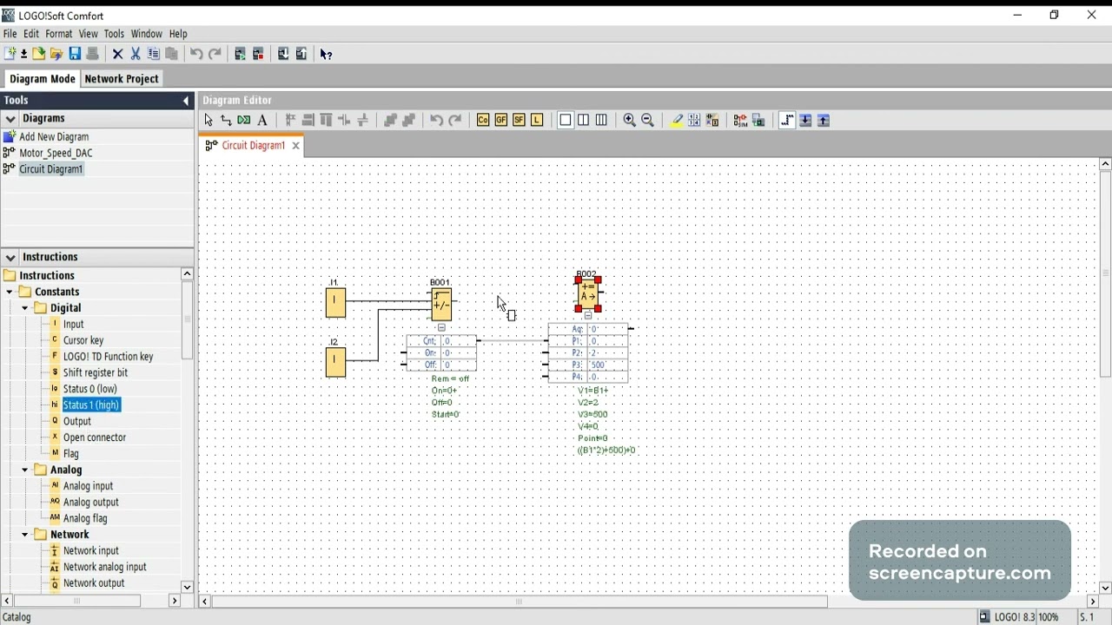Collapse the Network tree folder
1112x625 pixels.
25,535
